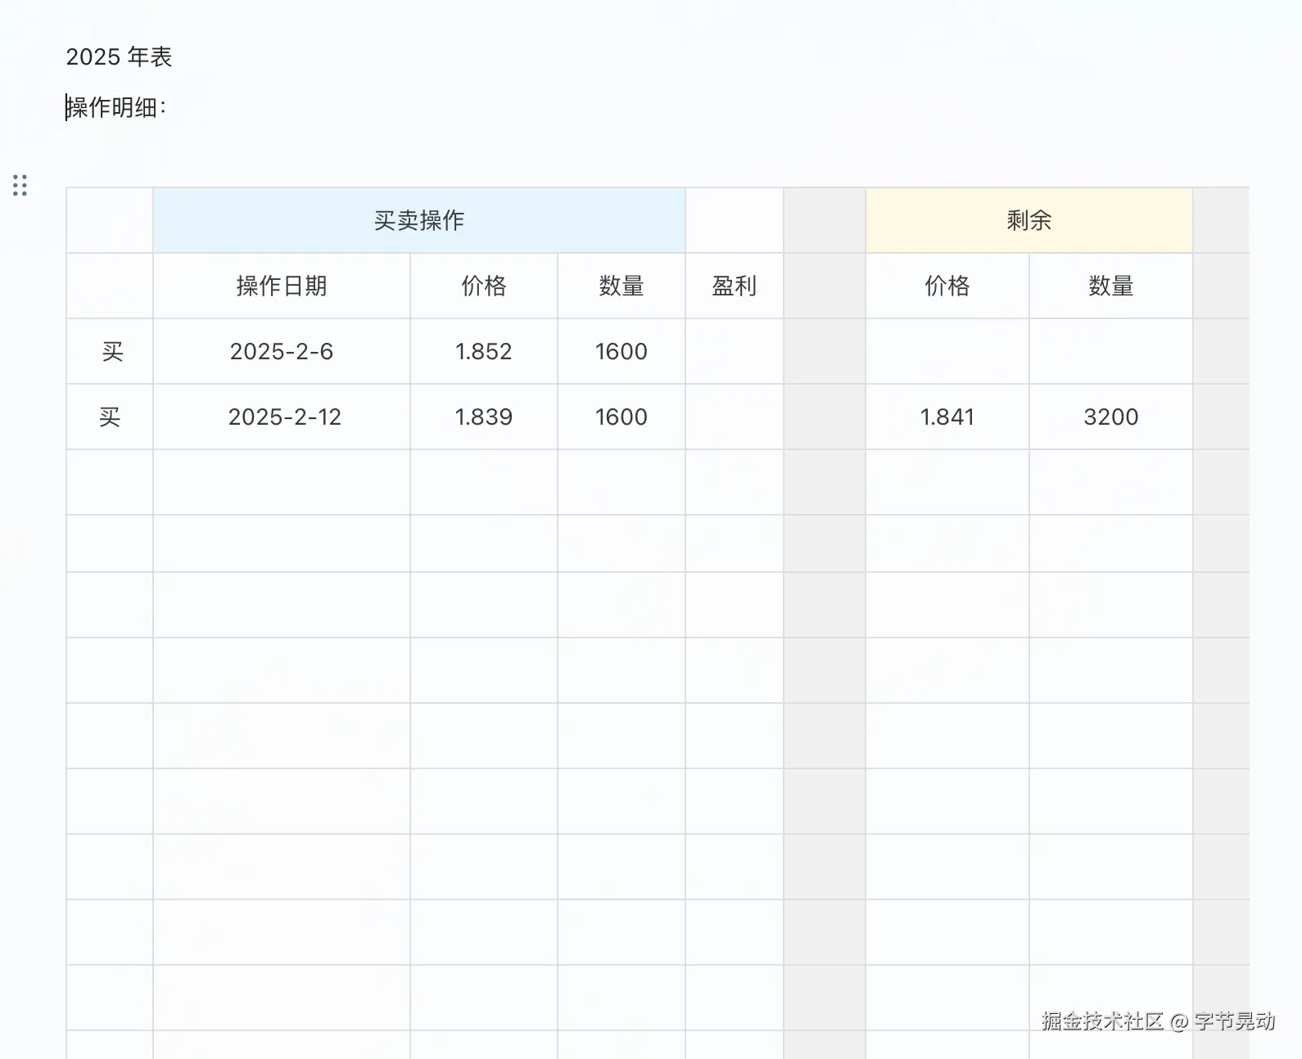Click the "操作日期" column header cell
1302x1059 pixels.
281,286
